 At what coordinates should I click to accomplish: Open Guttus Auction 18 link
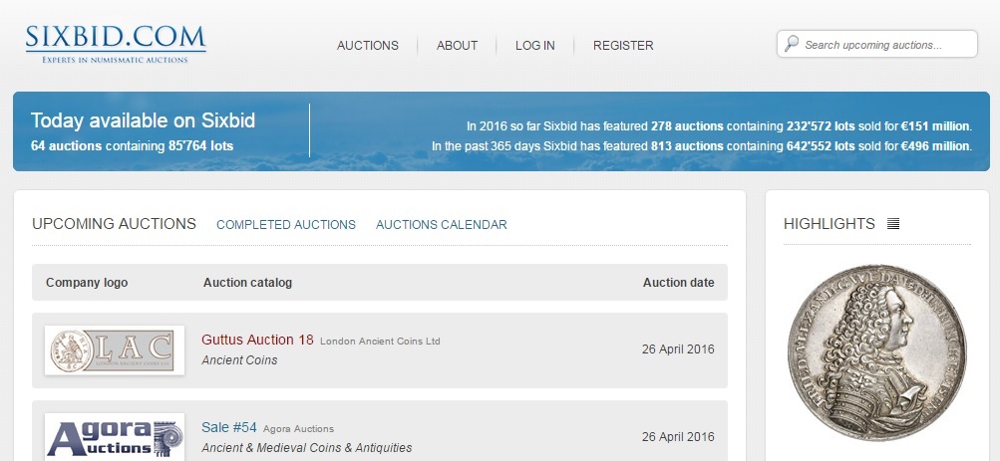pyautogui.click(x=257, y=340)
